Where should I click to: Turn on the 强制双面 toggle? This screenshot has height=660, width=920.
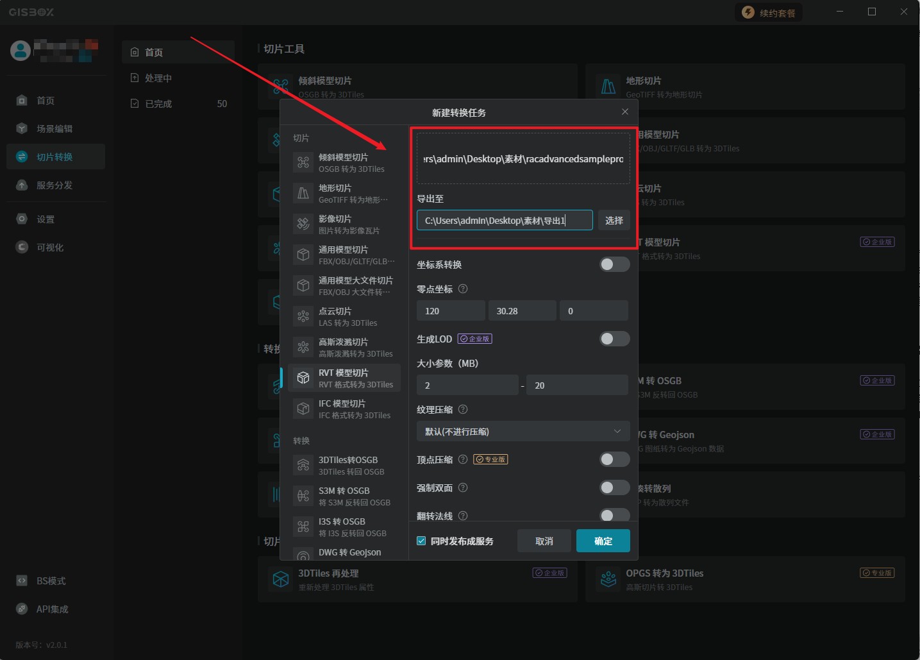pyautogui.click(x=614, y=487)
